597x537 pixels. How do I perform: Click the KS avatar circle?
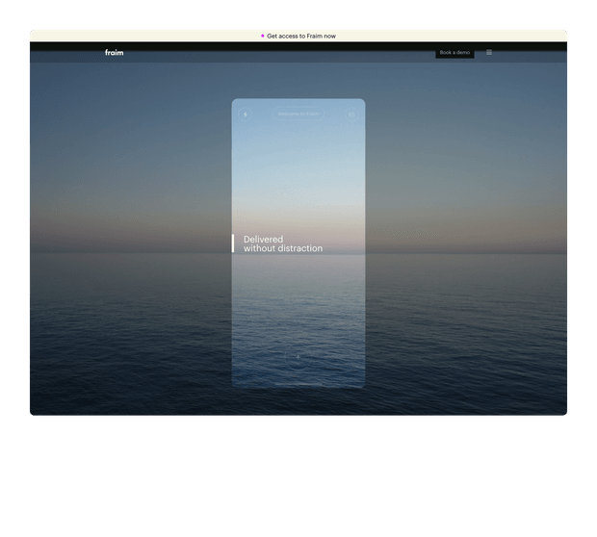(351, 115)
